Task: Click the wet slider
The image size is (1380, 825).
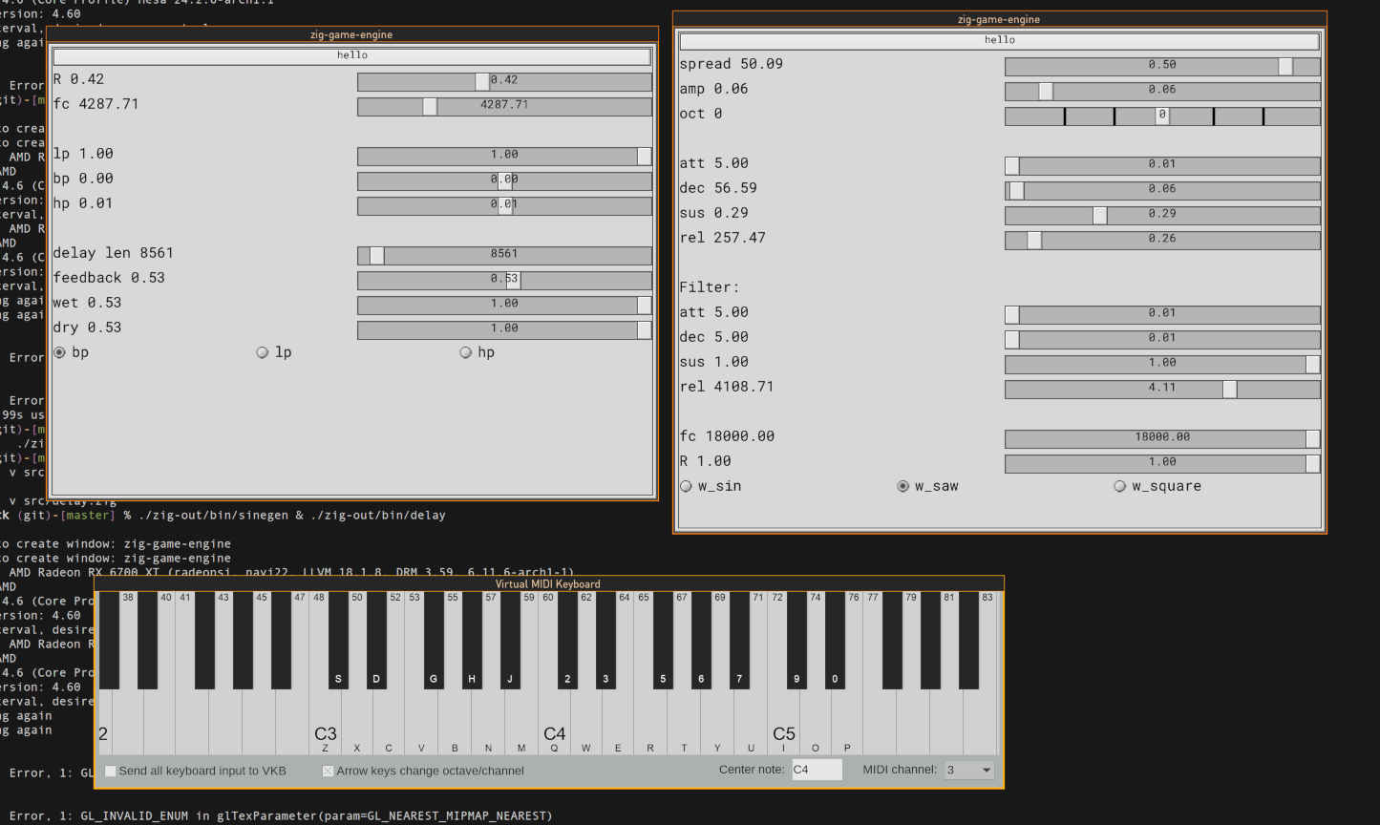Action: (504, 305)
